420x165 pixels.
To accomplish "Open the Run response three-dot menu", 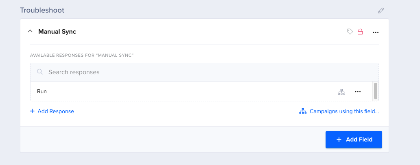I will click(x=358, y=92).
